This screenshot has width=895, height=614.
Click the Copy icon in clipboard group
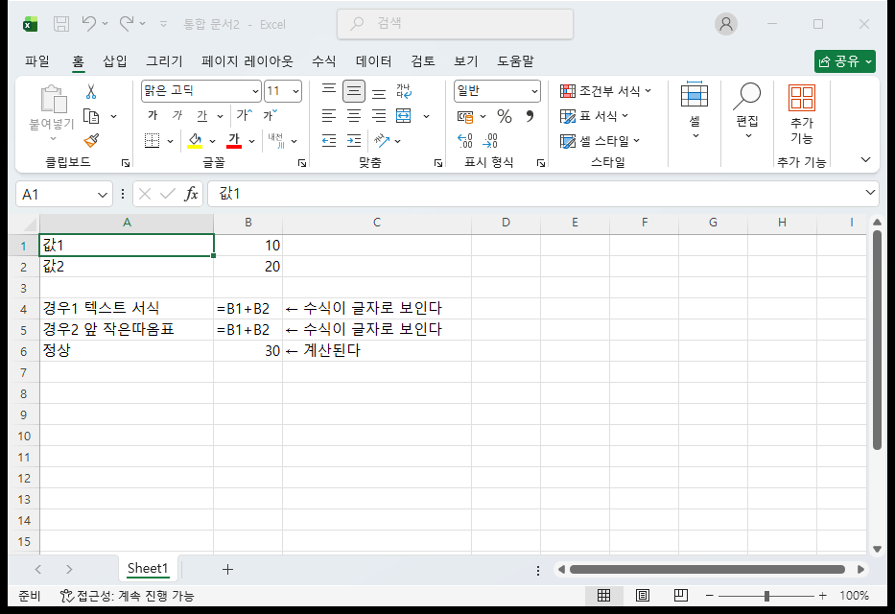coord(91,116)
